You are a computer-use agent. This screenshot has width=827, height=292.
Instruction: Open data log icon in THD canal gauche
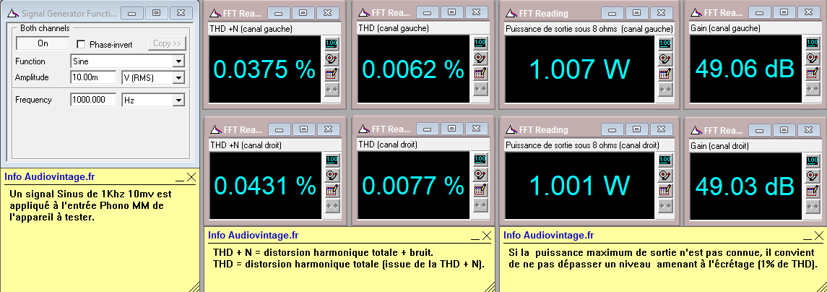[x=480, y=74]
